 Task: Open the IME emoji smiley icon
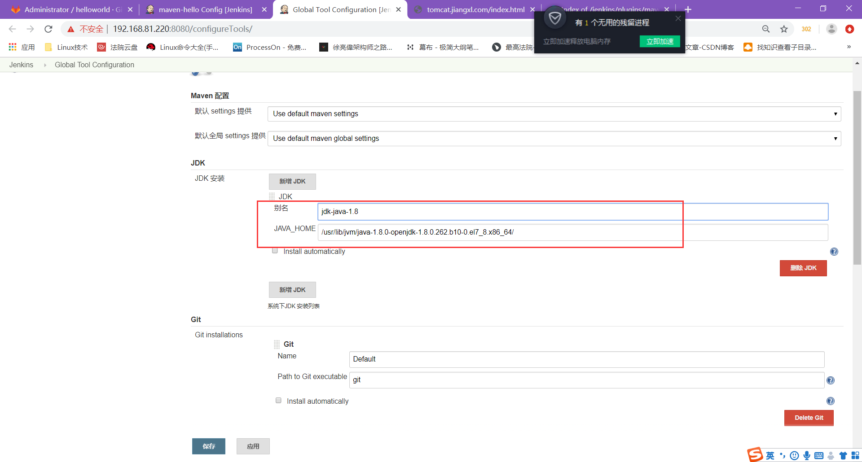tap(794, 456)
